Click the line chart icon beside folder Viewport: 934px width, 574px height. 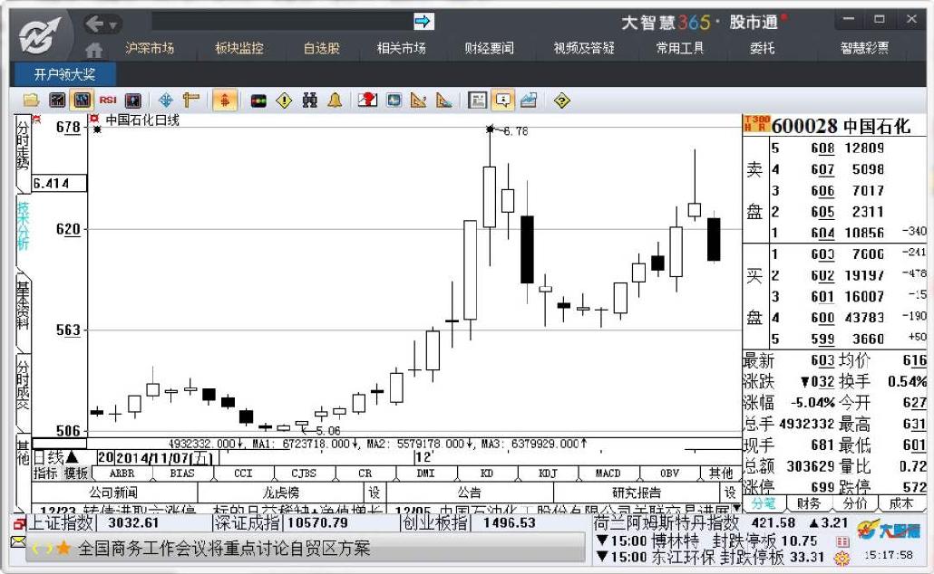(57, 100)
